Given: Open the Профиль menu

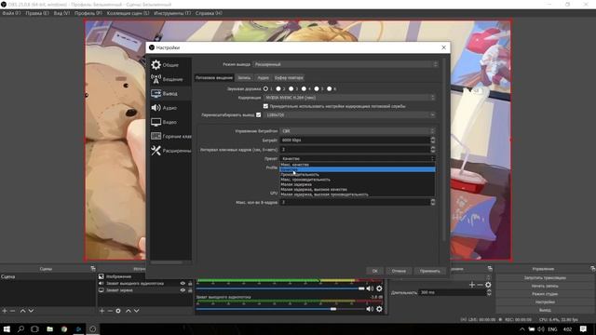Looking at the screenshot, I should pyautogui.click(x=88, y=13).
